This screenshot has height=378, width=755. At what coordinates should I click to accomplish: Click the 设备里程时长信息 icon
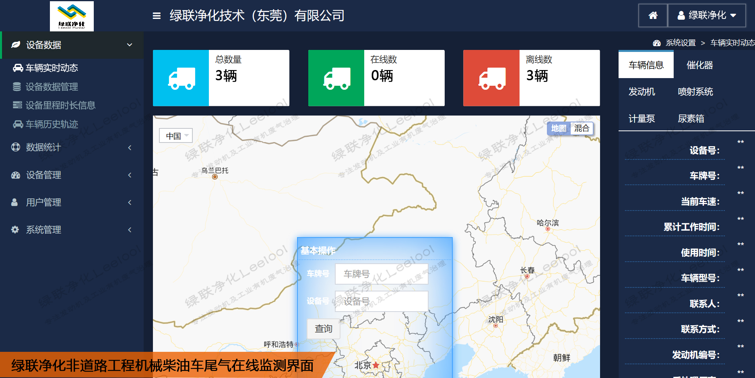(17, 105)
